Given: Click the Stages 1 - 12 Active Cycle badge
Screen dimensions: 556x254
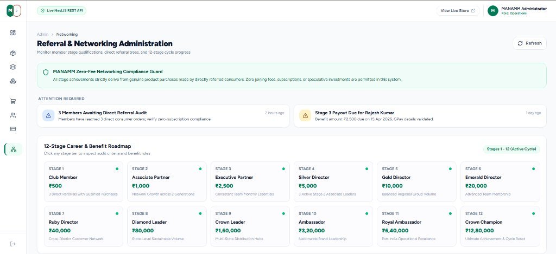Looking at the screenshot, I should (x=511, y=149).
